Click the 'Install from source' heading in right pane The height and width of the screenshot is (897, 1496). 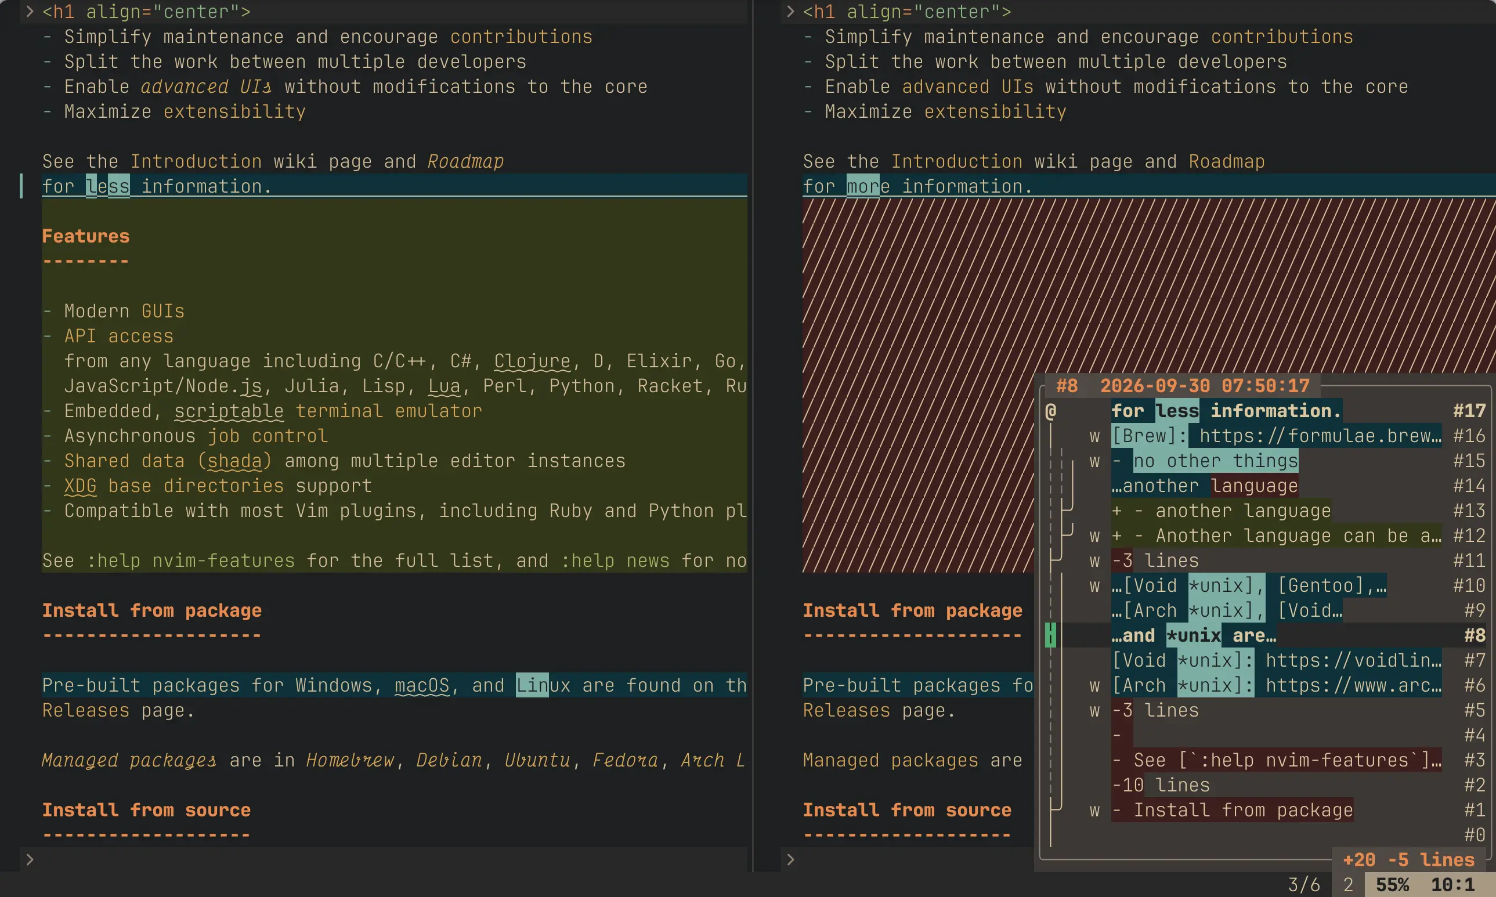(x=906, y=810)
